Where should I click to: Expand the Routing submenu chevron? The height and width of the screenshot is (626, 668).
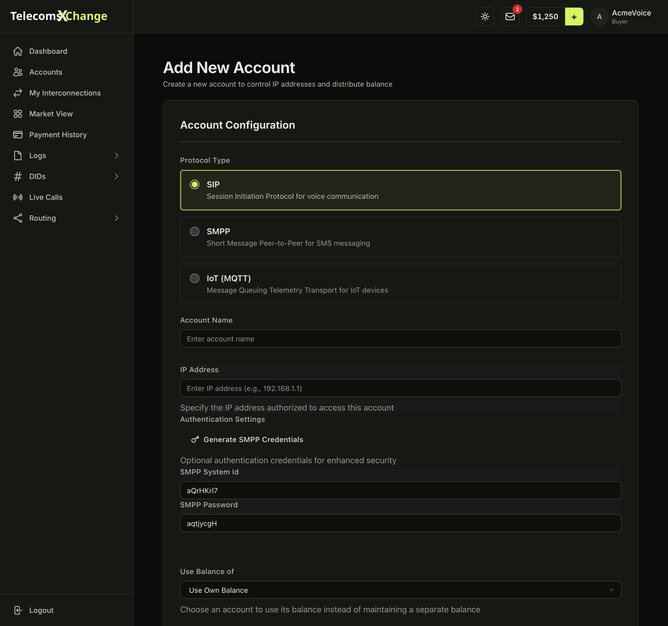click(116, 218)
